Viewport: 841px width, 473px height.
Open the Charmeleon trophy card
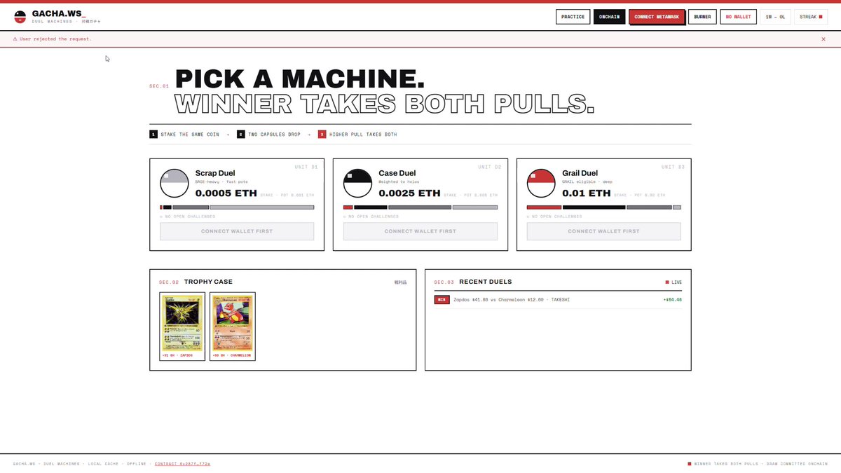(x=233, y=327)
